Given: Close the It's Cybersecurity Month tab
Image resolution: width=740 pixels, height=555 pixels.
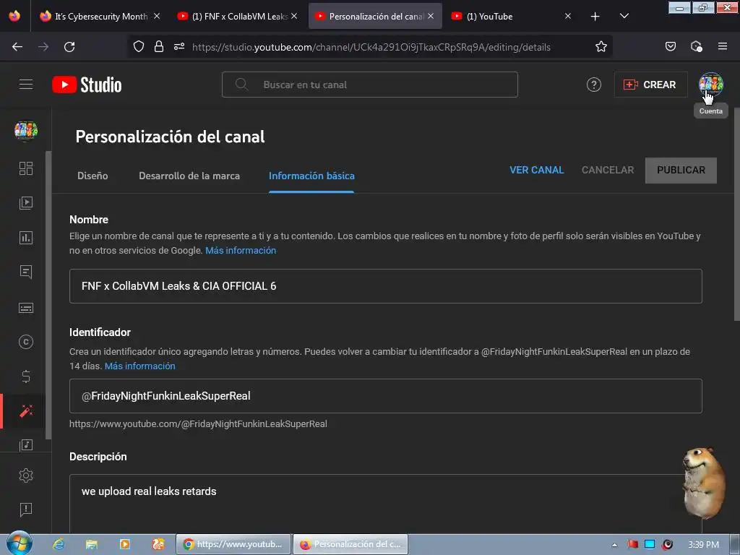Looking at the screenshot, I should [157, 16].
